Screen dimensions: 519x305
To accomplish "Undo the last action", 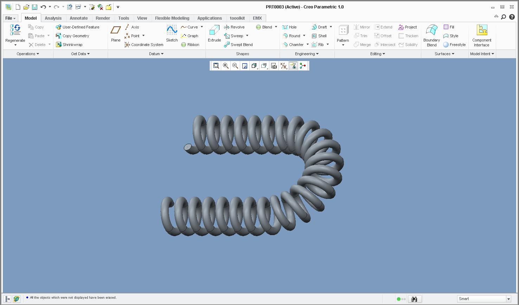I will (43, 7).
